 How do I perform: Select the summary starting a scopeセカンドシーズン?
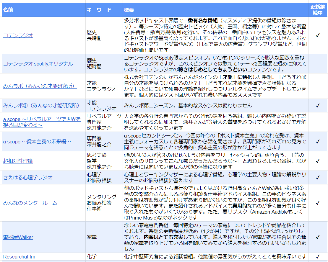[215, 141]
